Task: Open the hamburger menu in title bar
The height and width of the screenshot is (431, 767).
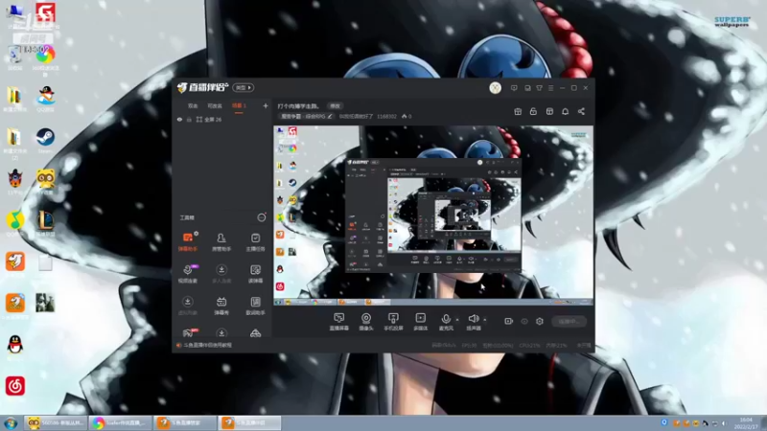Action: point(550,88)
